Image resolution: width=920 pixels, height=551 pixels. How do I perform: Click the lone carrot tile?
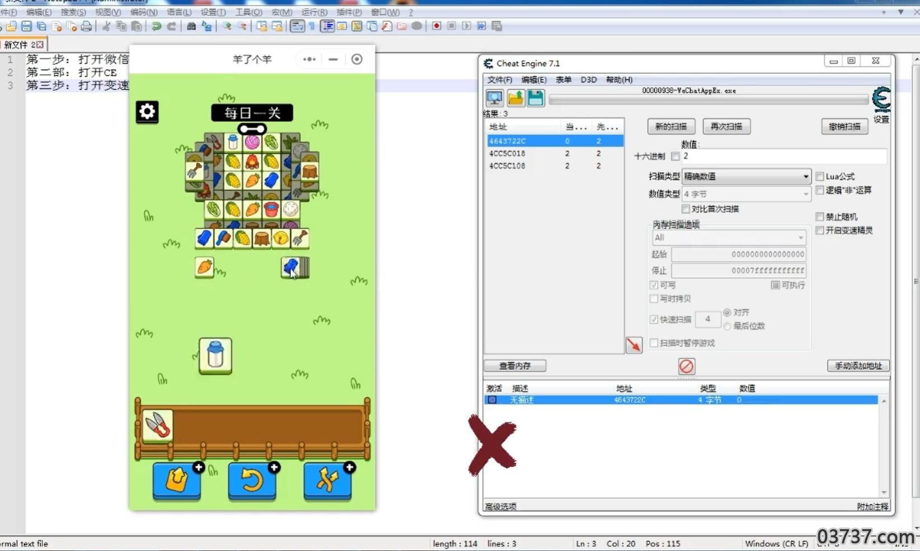pyautogui.click(x=205, y=267)
